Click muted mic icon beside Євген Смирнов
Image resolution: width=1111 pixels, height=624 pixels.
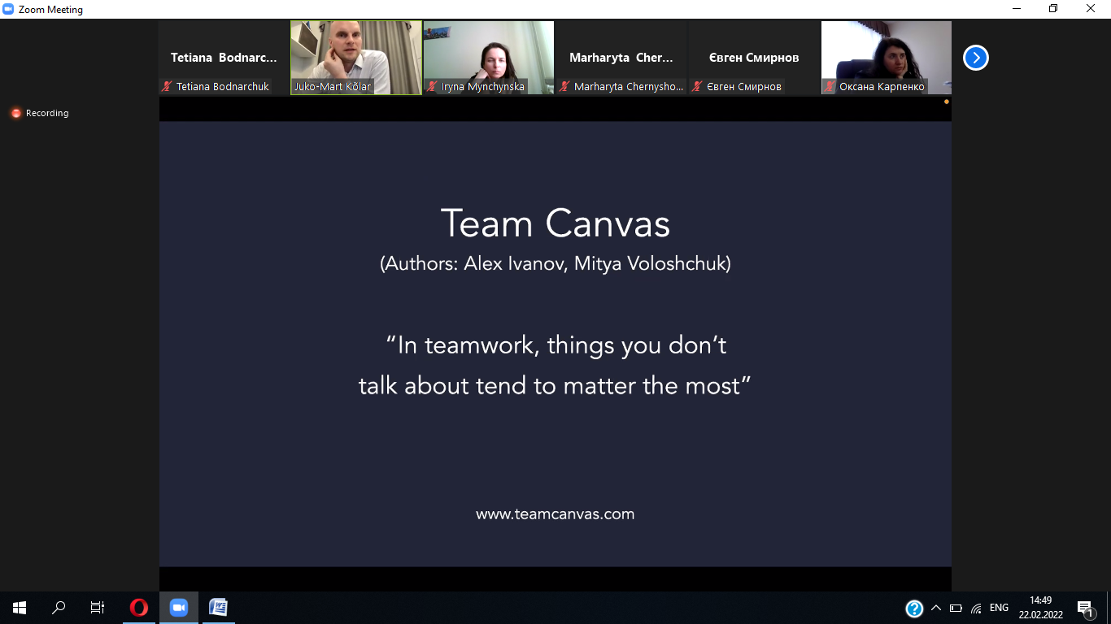698,86
